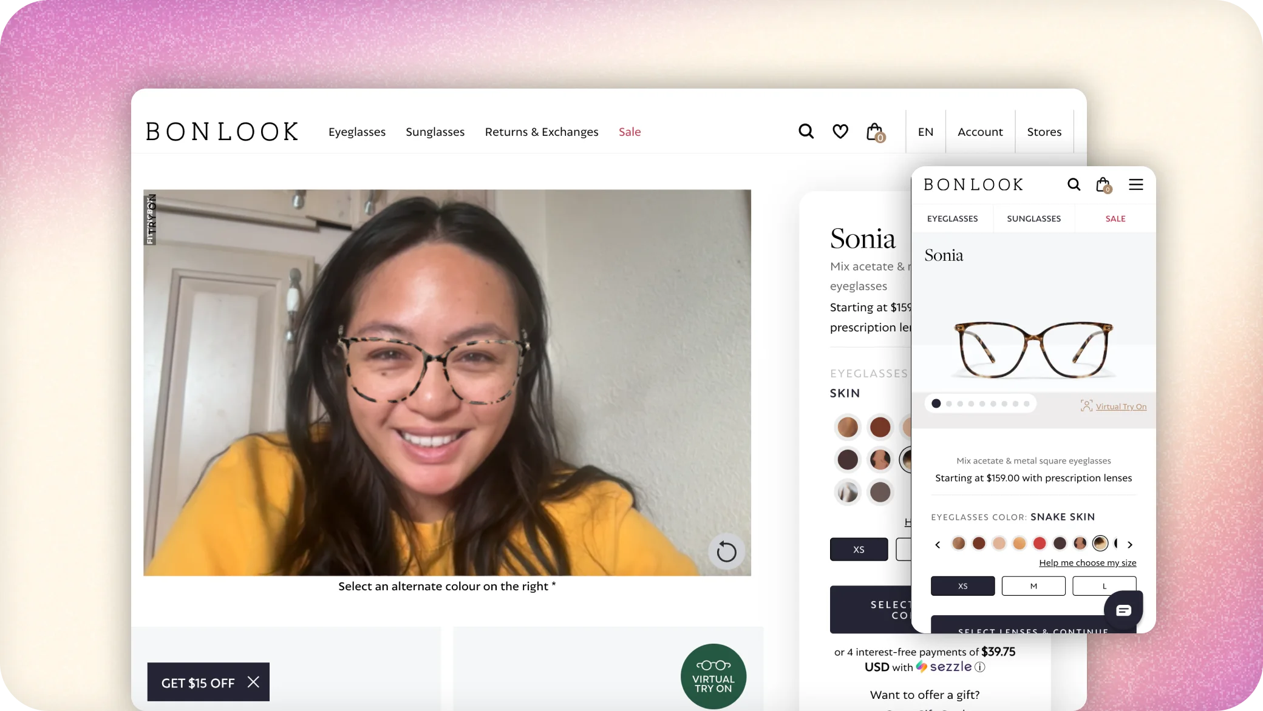Show next colours in mobile swatch carousel
The height and width of the screenshot is (711, 1263).
[1130, 544]
